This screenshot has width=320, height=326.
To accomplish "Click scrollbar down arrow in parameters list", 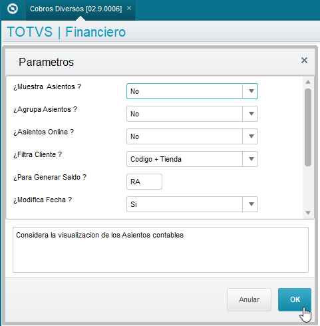I will click(308, 213).
